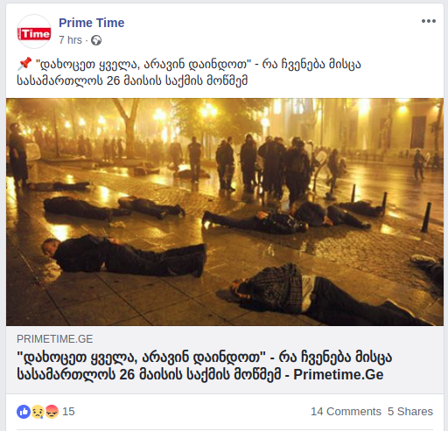Viewport: 448px width, 431px height.
Task: Click the sad face reaction icon
Action: [x=38, y=412]
